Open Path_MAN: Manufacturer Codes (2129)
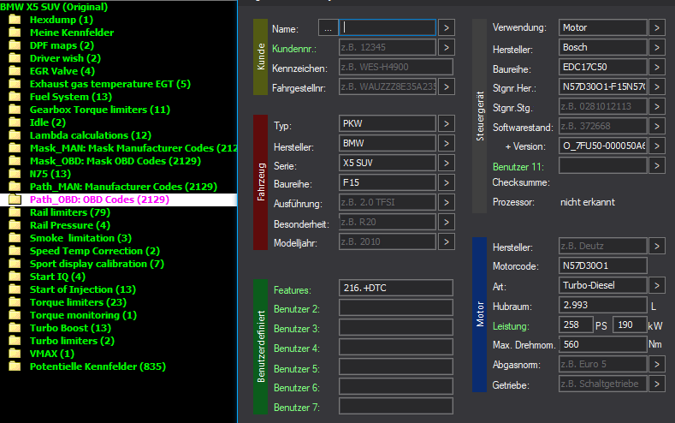 point(123,187)
